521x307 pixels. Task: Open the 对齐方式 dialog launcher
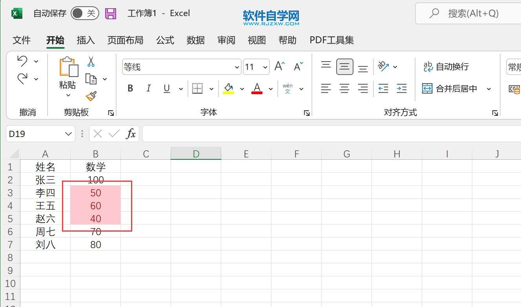coord(495,113)
